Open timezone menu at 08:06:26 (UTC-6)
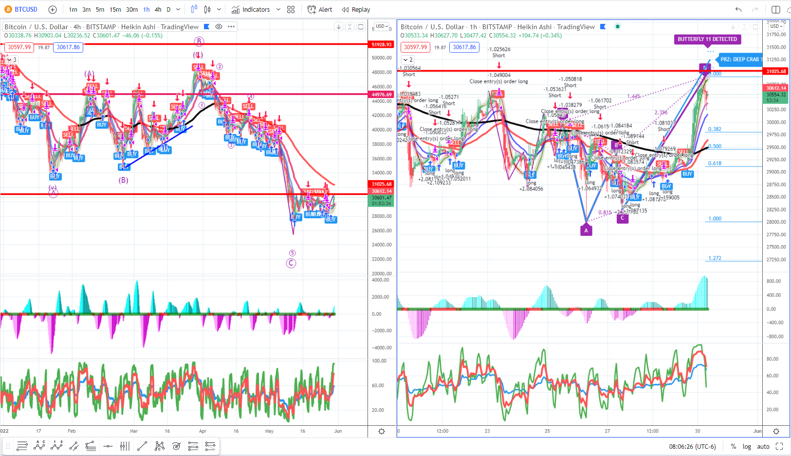This screenshot has width=791, height=456. (x=692, y=446)
